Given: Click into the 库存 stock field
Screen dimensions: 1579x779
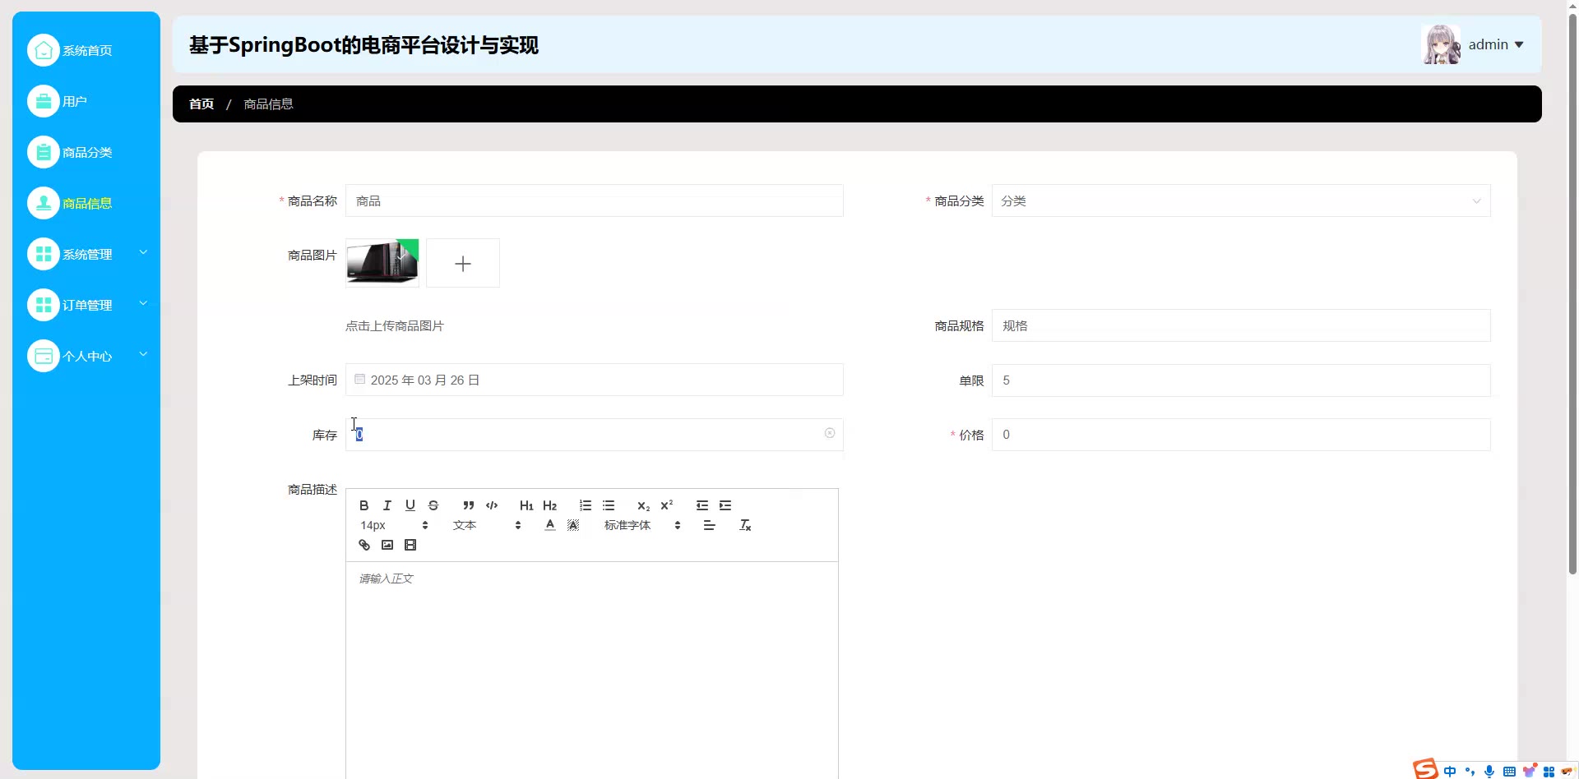Looking at the screenshot, I should click(x=595, y=435).
